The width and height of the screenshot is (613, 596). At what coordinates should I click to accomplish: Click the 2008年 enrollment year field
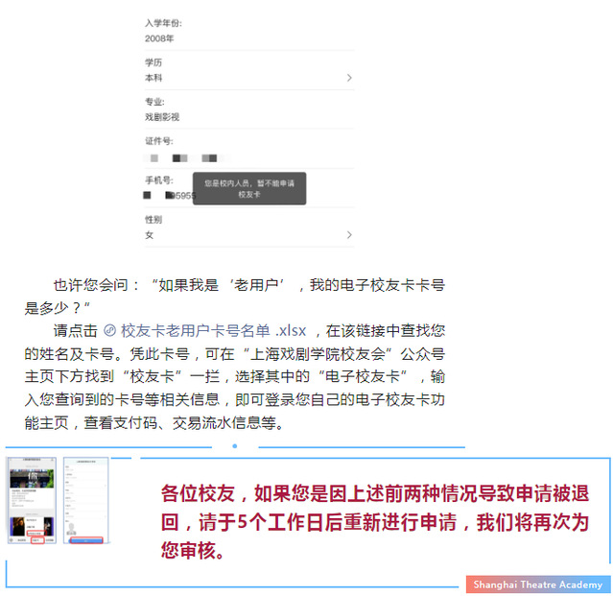[159, 38]
